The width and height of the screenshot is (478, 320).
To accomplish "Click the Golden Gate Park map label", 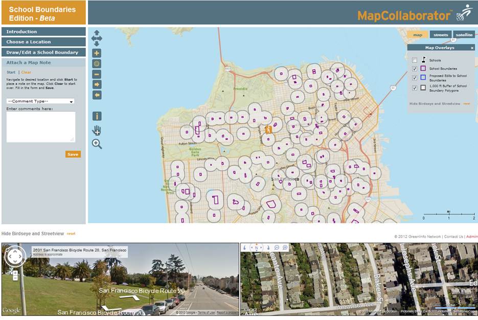I will point(195,152).
